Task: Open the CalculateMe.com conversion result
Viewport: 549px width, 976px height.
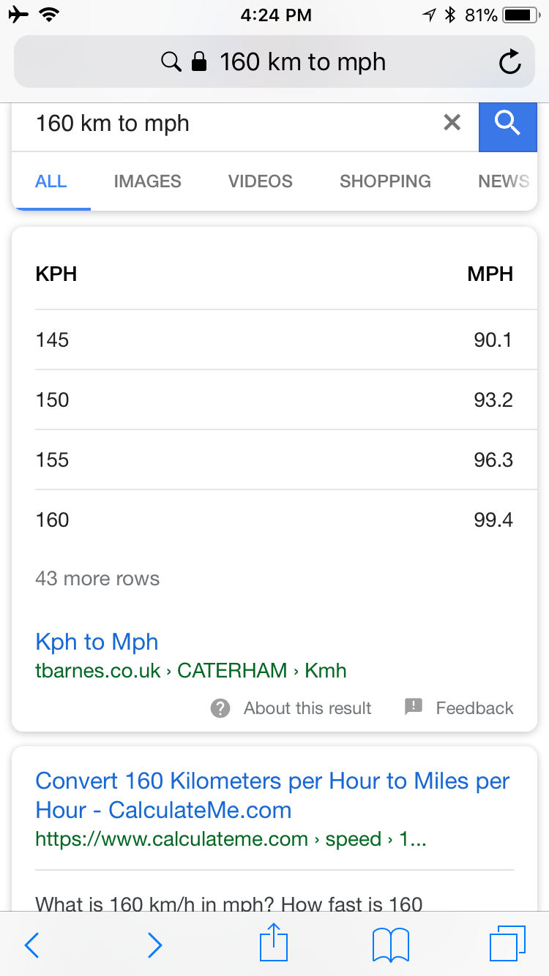Action: [272, 795]
